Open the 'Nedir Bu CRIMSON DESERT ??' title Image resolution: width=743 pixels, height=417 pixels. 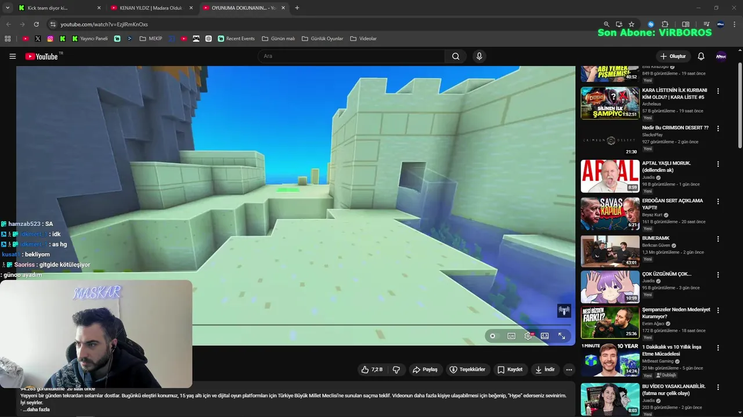click(675, 127)
